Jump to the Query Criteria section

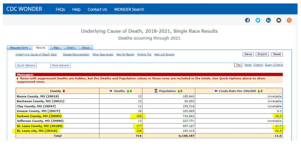[274, 65]
